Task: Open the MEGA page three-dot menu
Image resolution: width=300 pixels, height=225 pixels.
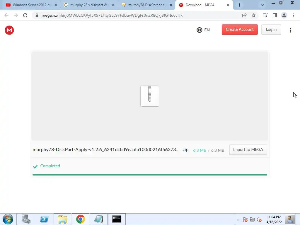Action: coord(290,30)
